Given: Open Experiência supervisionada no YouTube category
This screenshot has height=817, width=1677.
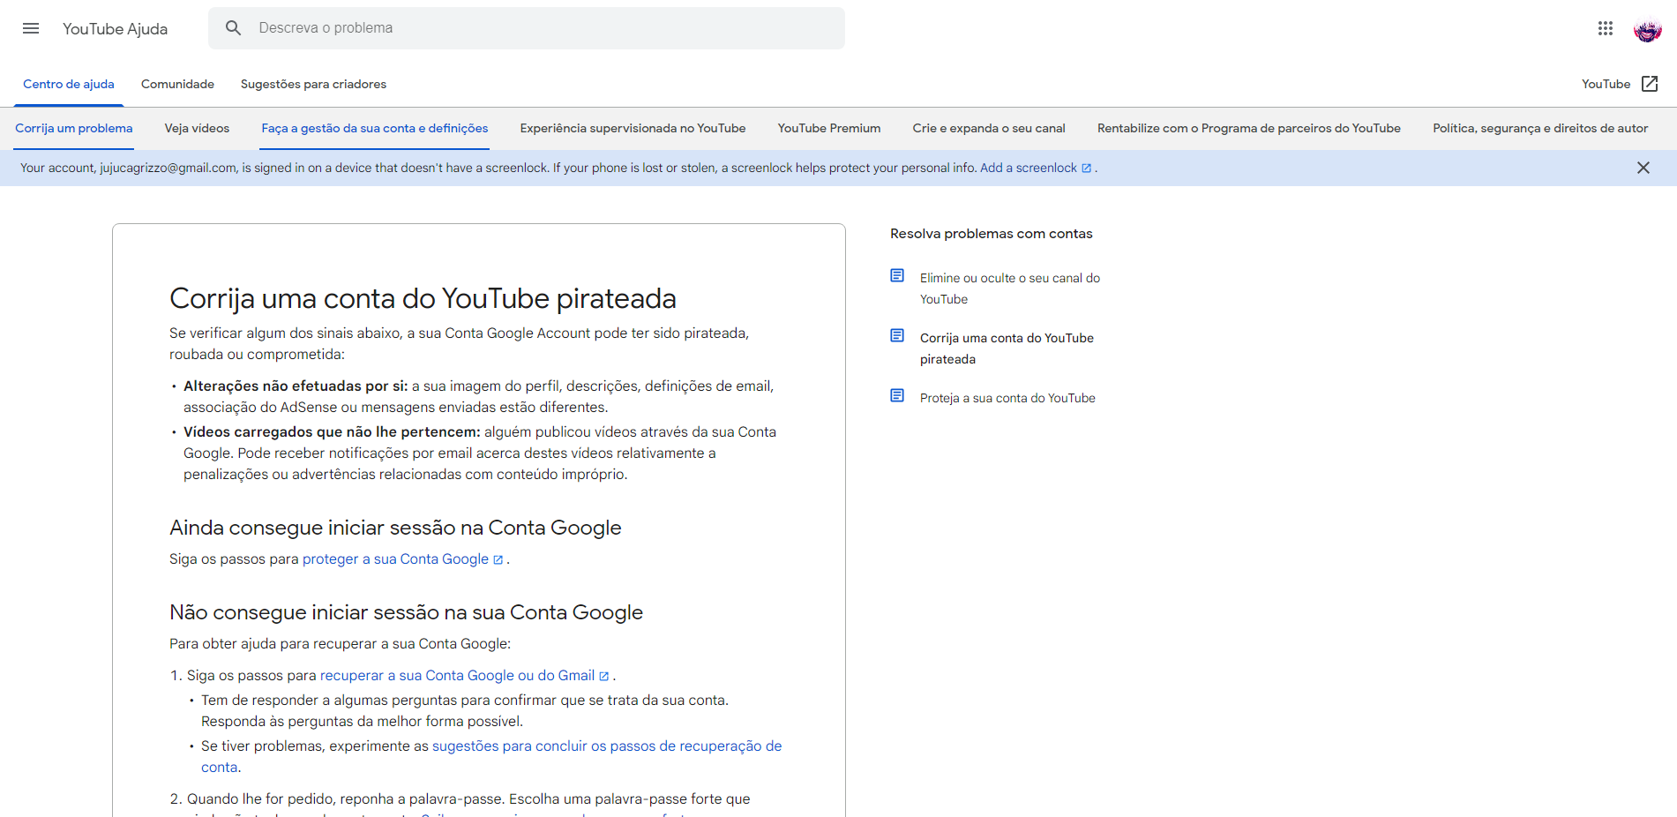Looking at the screenshot, I should [633, 129].
